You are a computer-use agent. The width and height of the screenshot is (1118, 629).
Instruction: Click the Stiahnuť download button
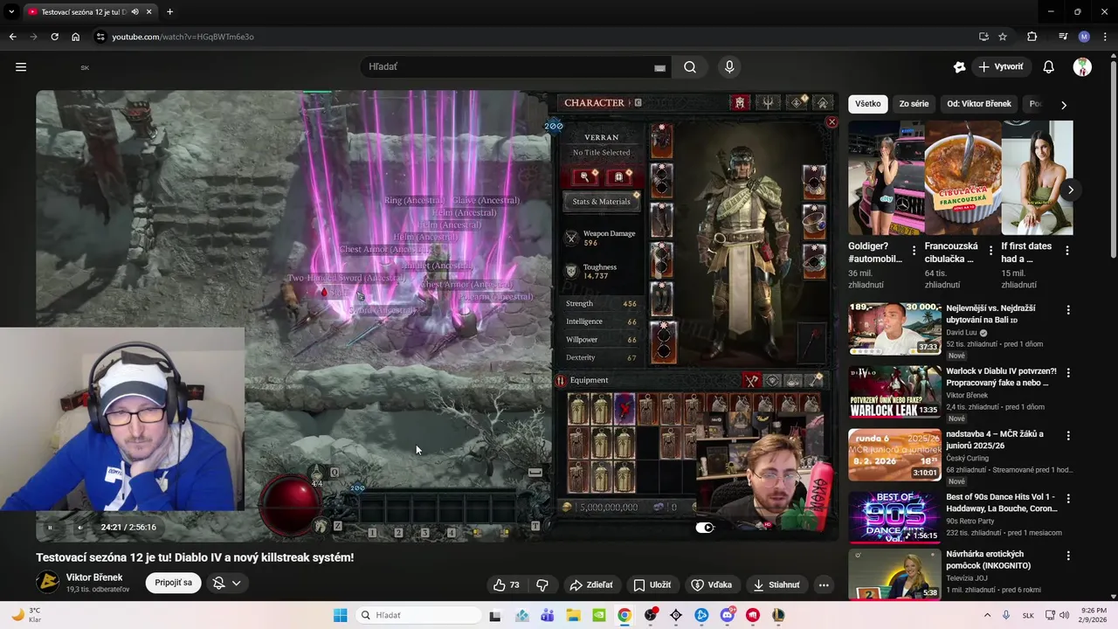click(776, 584)
